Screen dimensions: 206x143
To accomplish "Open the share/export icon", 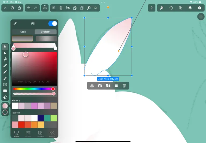I will [19, 8].
